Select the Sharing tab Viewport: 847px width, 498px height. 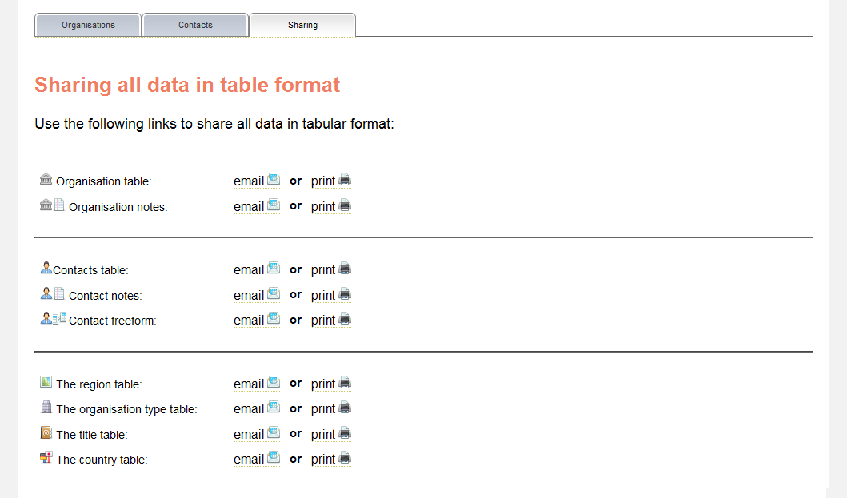pos(302,25)
